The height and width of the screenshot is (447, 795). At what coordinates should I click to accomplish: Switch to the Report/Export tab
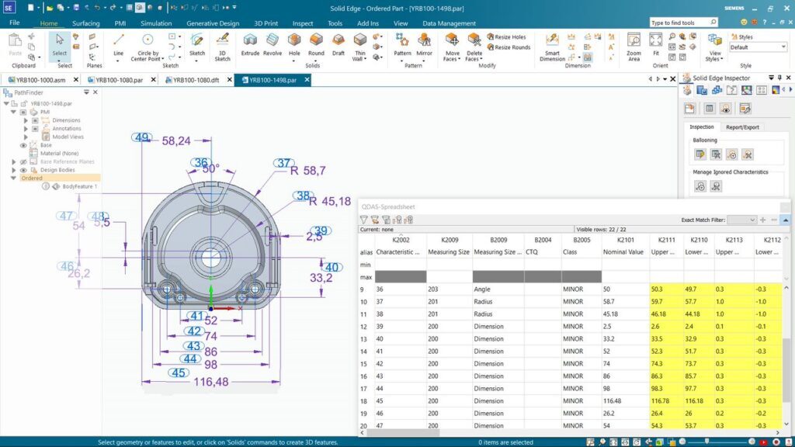click(x=742, y=127)
